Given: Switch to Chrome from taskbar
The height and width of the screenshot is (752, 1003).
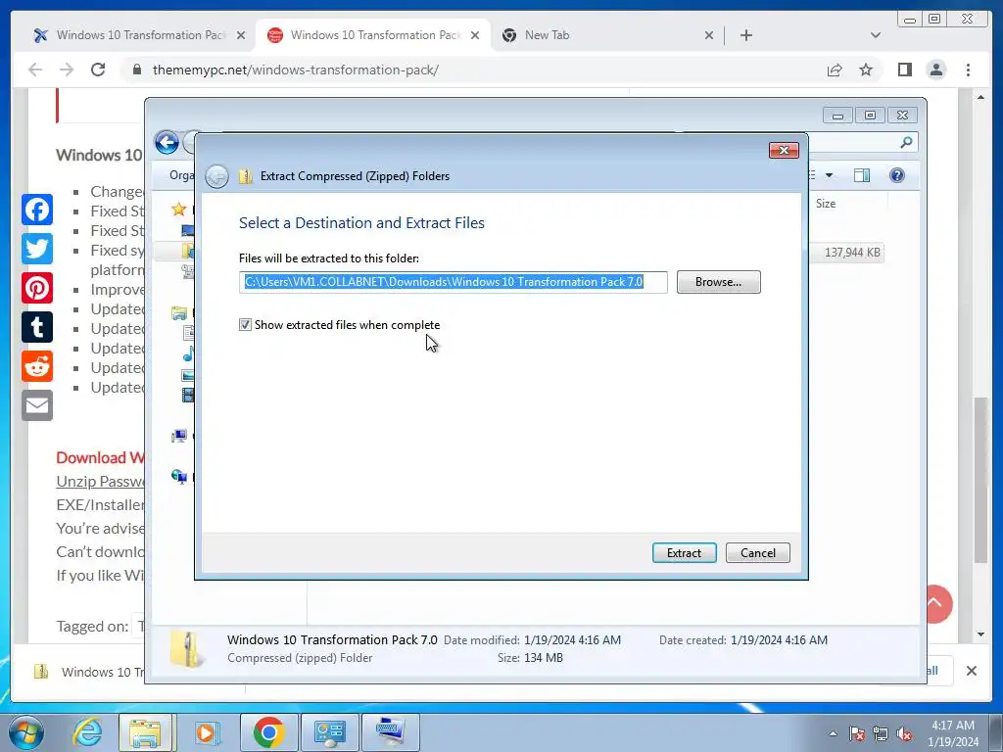Looking at the screenshot, I should 268,732.
